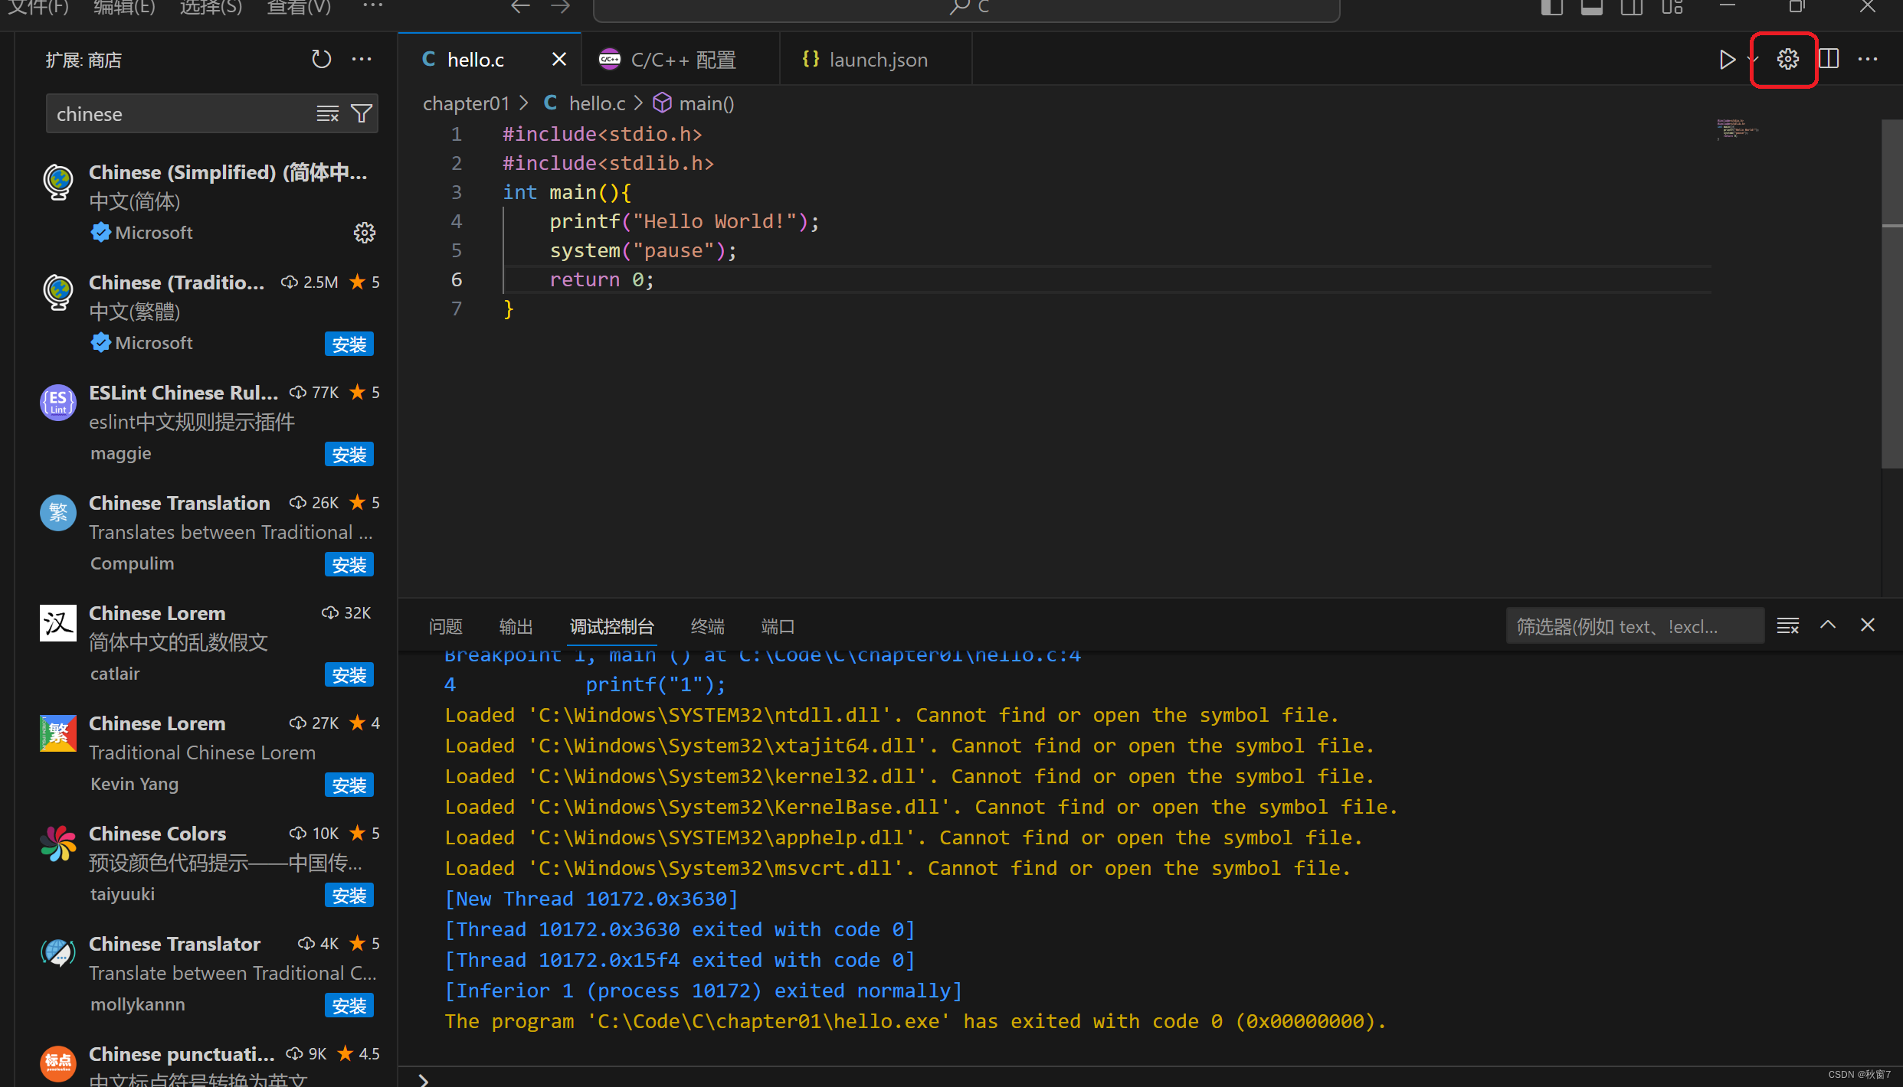Open 编辑(E) menu

pyautogui.click(x=124, y=8)
